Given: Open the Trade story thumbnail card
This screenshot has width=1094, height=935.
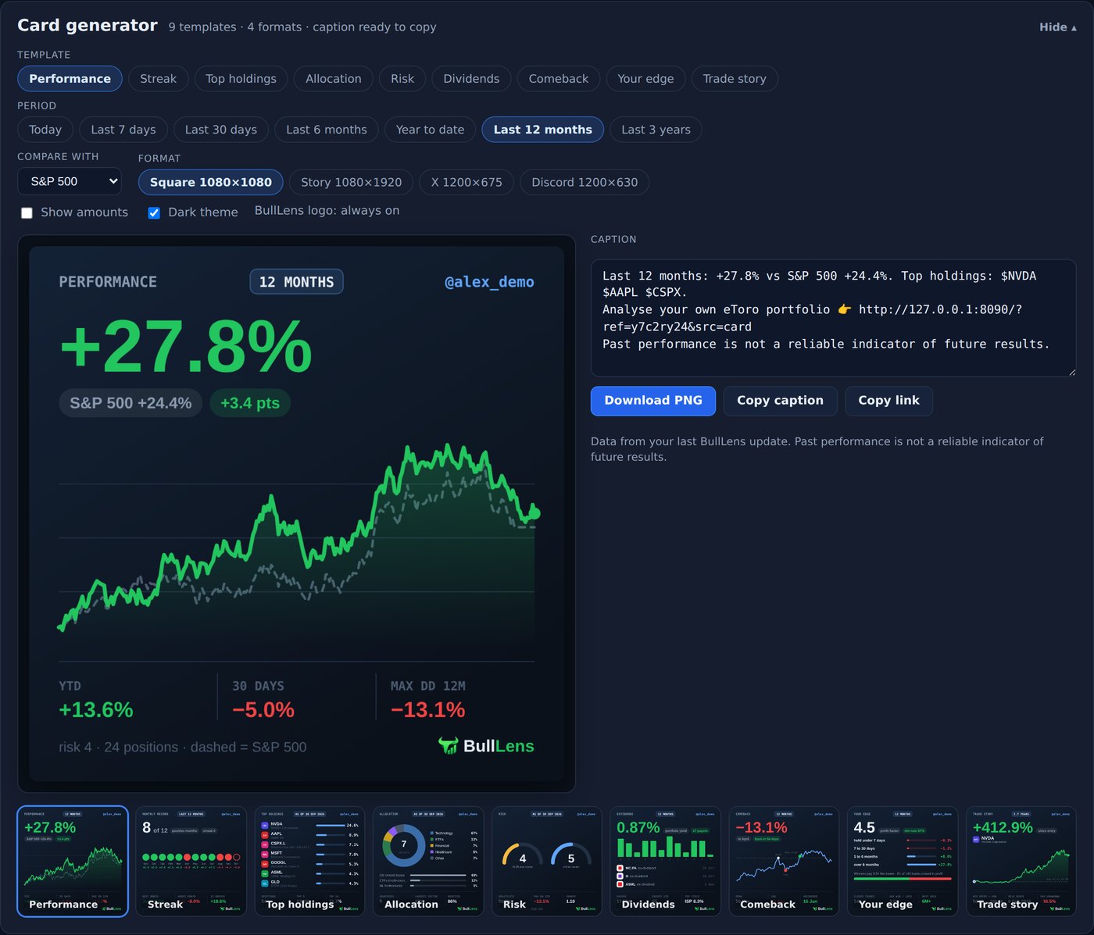Looking at the screenshot, I should (x=1021, y=862).
